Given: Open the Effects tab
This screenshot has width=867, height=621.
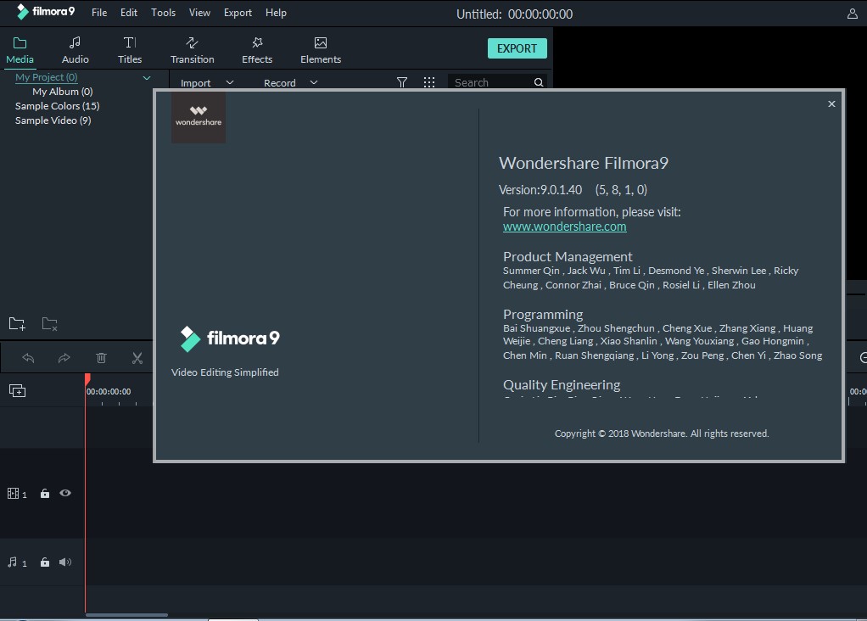Looking at the screenshot, I should [257, 50].
